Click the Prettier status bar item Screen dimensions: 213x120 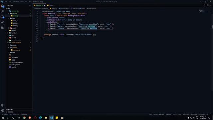[202, 114]
